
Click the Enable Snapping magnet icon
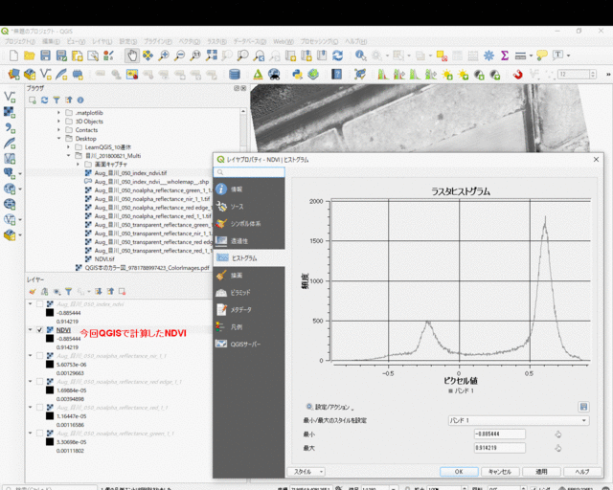pos(518,74)
